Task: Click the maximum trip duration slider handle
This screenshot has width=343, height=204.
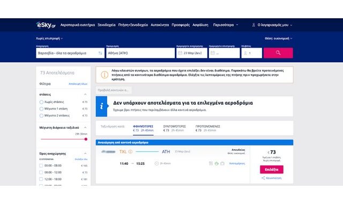Action: (86, 139)
